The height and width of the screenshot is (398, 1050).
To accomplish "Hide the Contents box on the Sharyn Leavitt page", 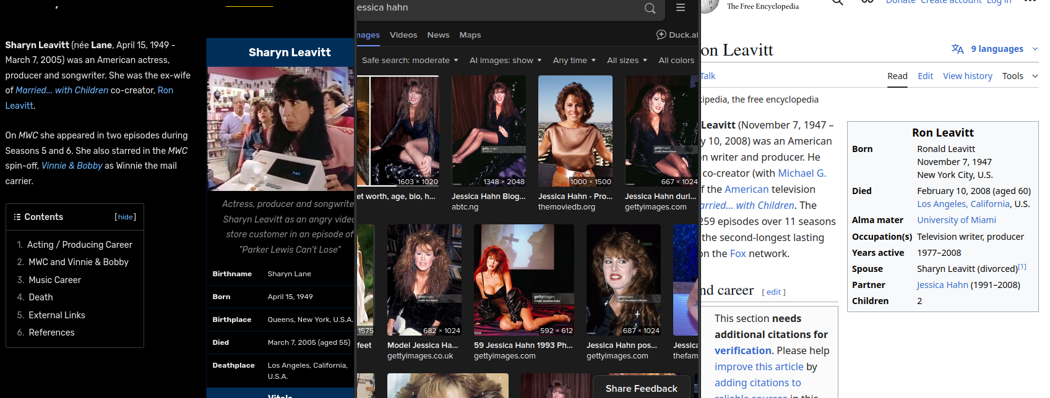I will tap(126, 217).
